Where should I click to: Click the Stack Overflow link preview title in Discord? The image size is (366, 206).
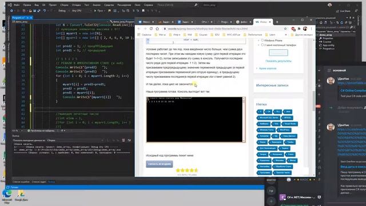353,167
